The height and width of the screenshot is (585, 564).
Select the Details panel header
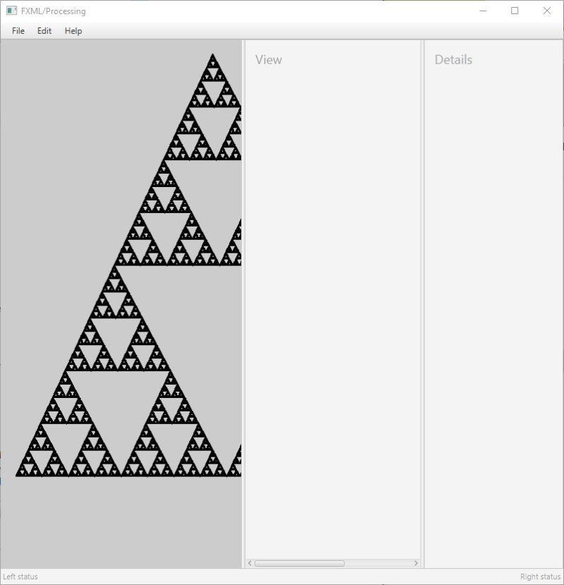[455, 60]
